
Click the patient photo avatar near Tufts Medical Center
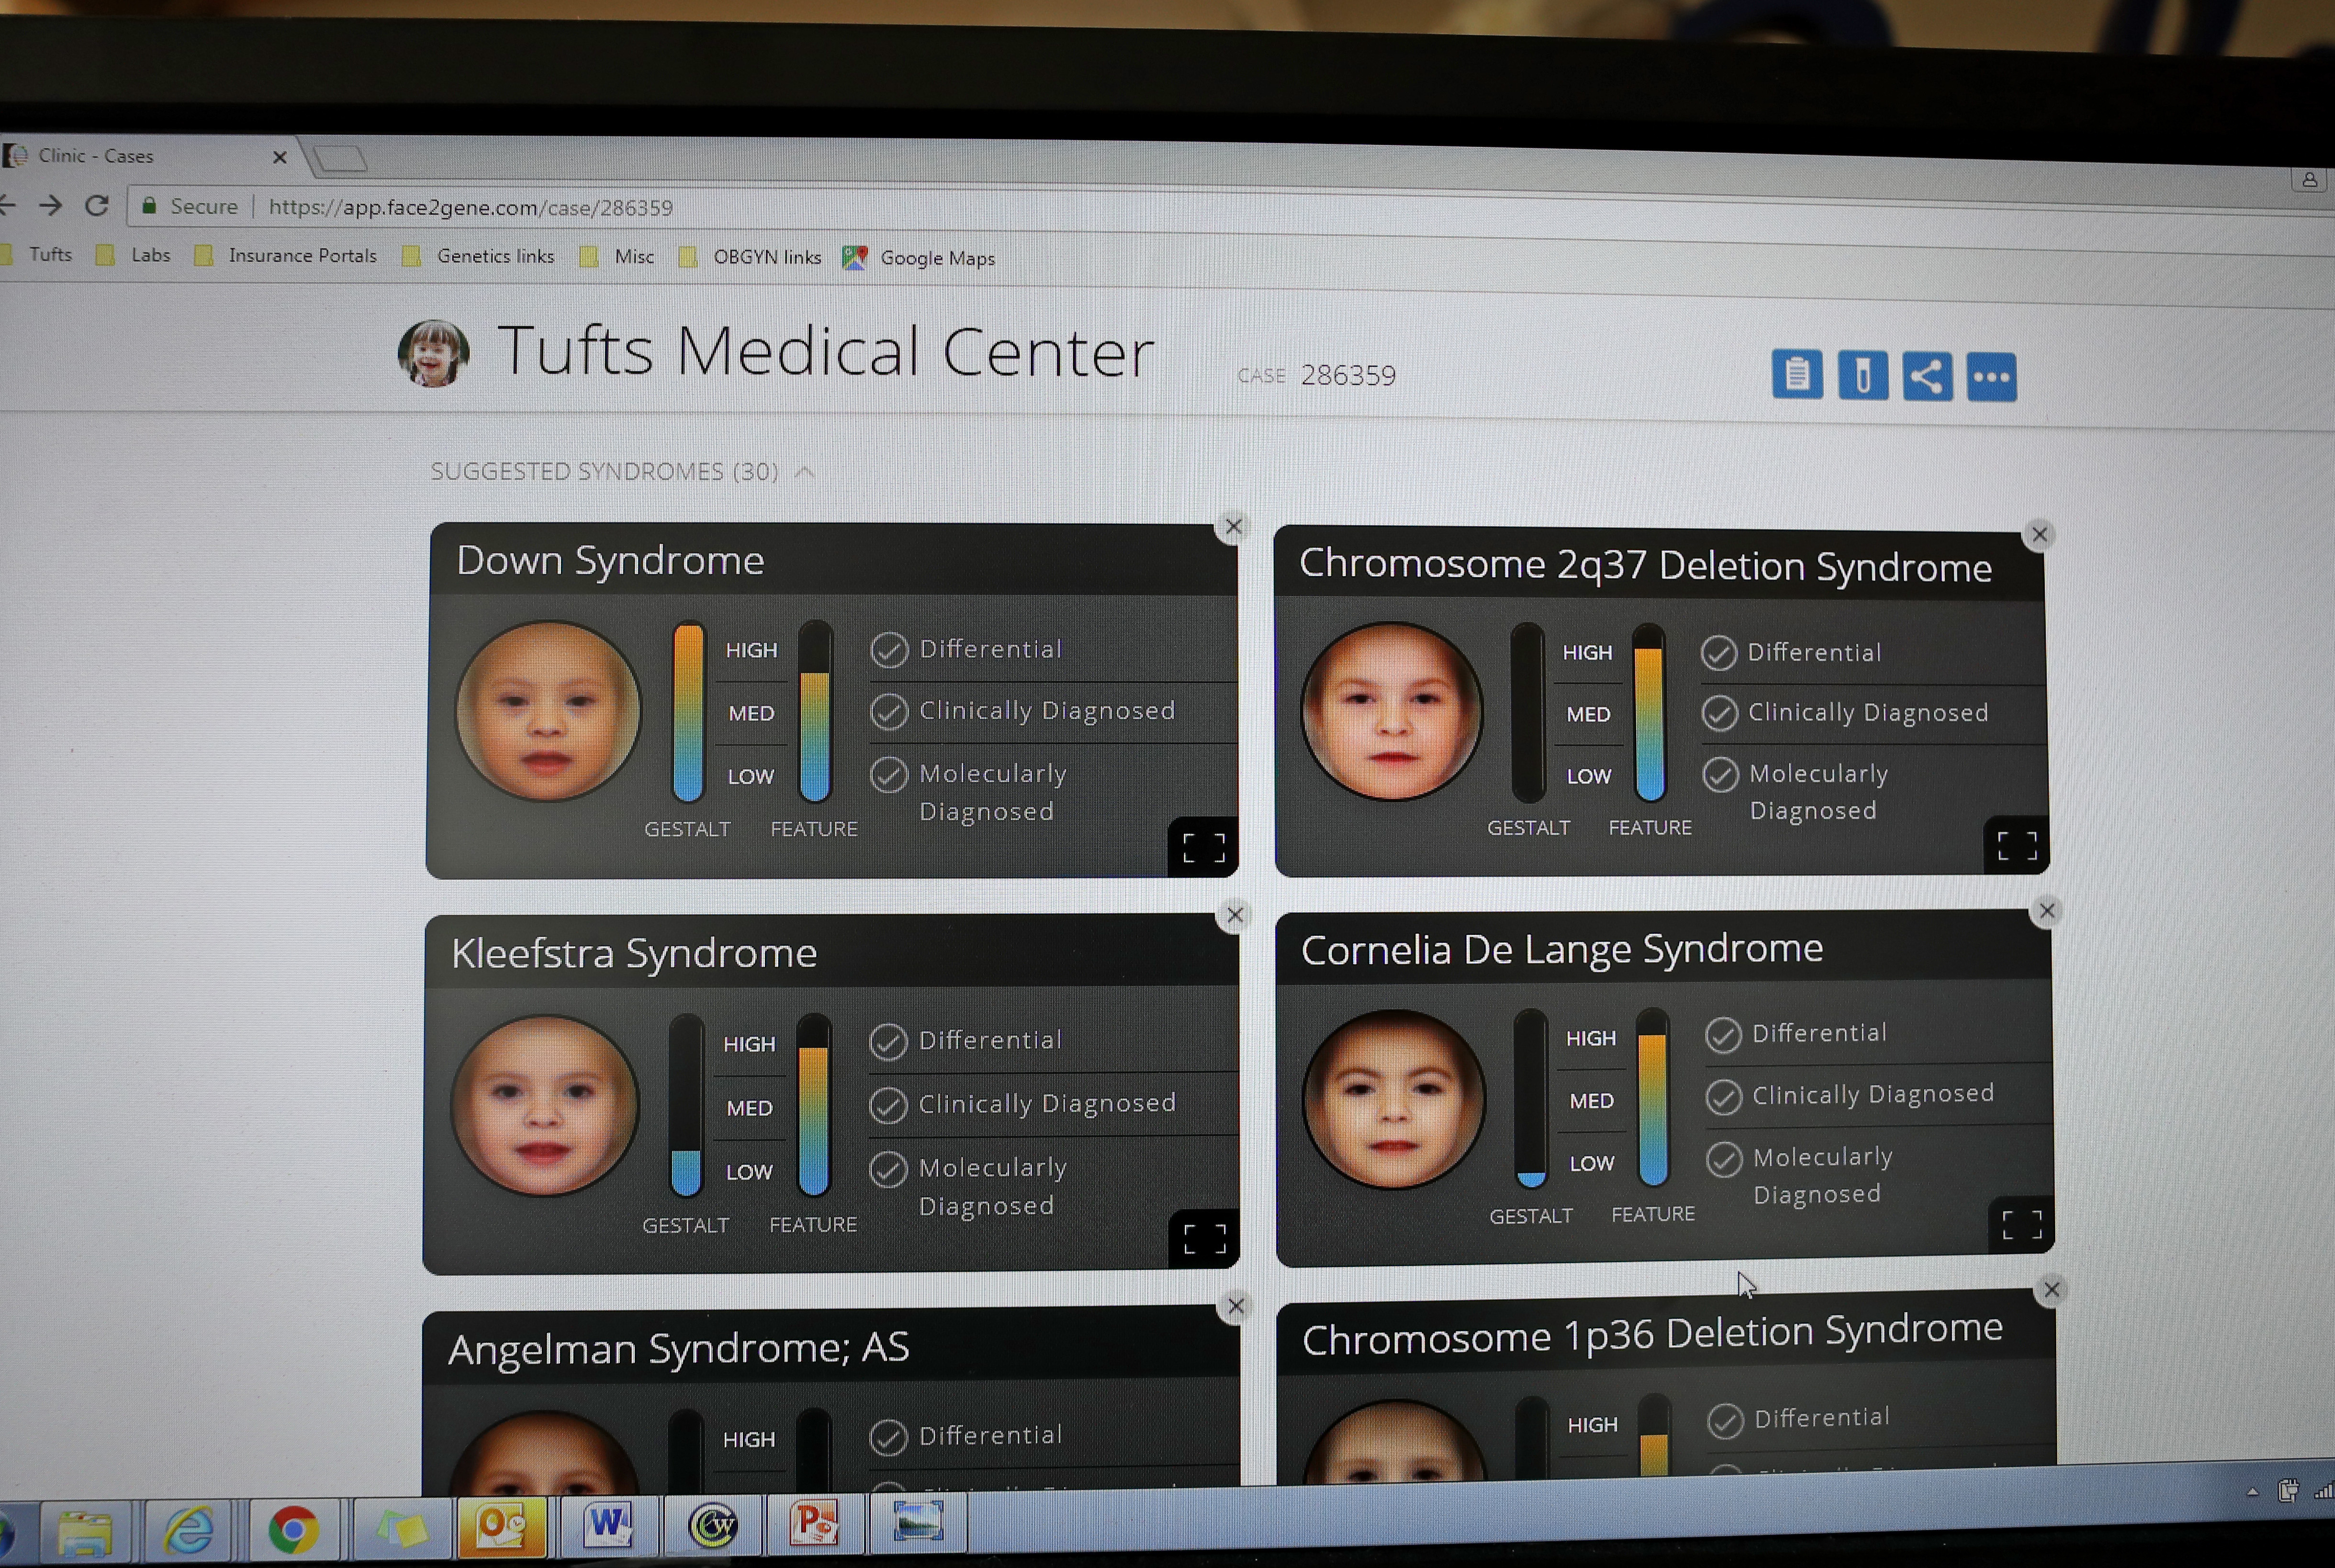click(x=433, y=353)
